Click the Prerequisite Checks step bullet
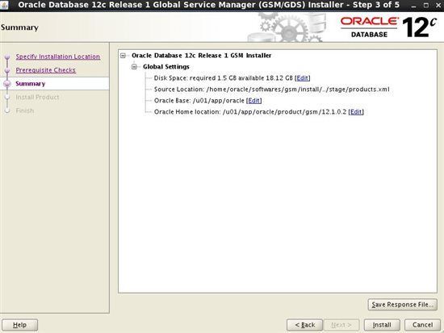444x333 pixels. point(7,70)
